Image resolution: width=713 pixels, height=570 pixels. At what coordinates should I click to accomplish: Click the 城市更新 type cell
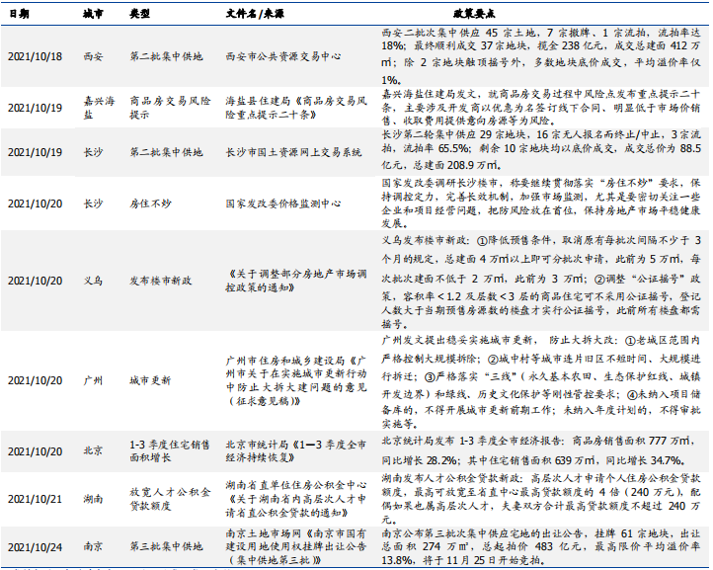click(x=150, y=380)
